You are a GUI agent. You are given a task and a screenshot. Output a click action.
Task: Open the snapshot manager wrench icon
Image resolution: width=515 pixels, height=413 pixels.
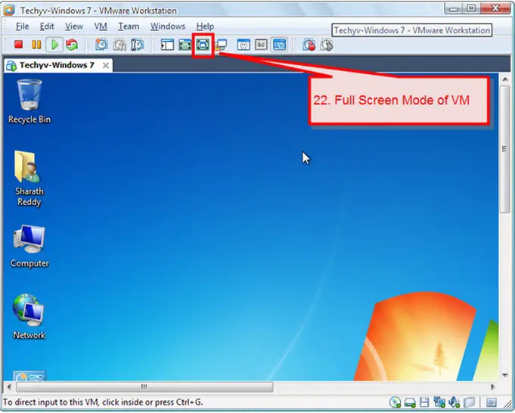click(138, 45)
